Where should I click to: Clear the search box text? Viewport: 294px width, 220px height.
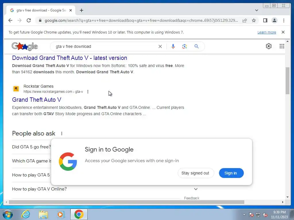pyautogui.click(x=160, y=46)
